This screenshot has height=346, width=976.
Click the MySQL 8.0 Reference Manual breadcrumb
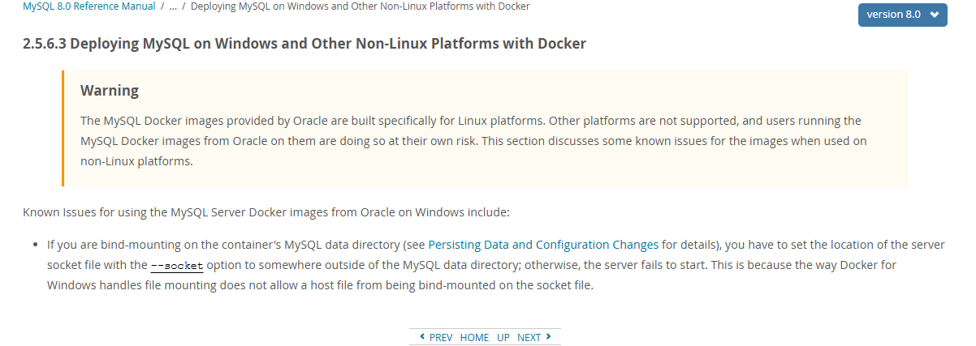point(89,6)
